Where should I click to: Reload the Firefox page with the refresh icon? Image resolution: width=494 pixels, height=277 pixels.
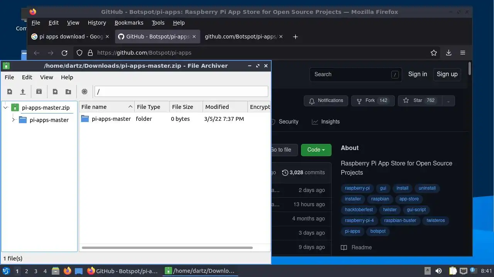tap(64, 53)
